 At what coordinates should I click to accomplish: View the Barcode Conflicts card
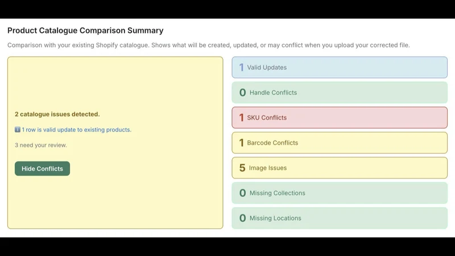(340, 143)
